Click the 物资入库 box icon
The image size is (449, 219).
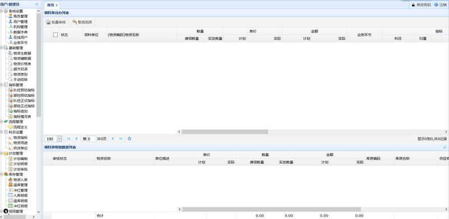tap(11, 180)
